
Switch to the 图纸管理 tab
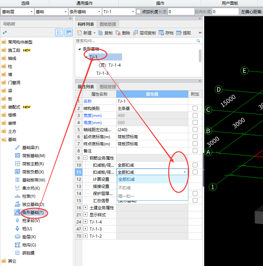(108, 24)
